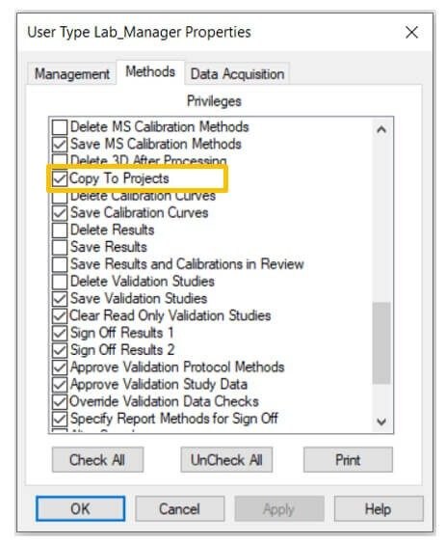The height and width of the screenshot is (543, 446).
Task: Uncheck Sign Off Results 1
Action: (x=60, y=333)
